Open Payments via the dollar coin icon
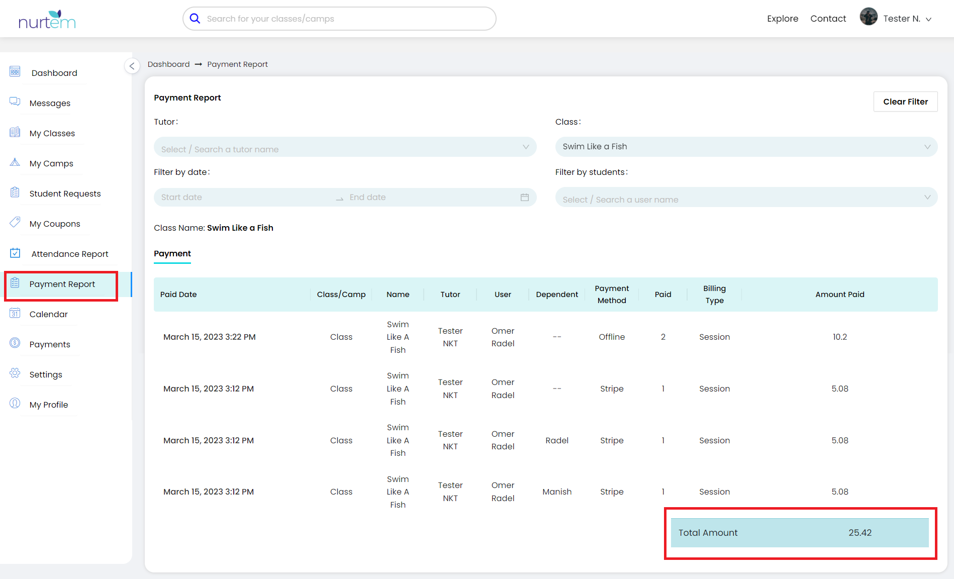The width and height of the screenshot is (954, 579). (x=15, y=343)
